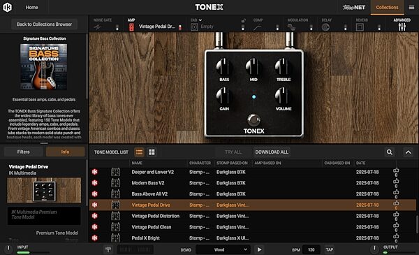The height and width of the screenshot is (255, 419).
Task: Switch to the Filters tab
Action: pyautogui.click(x=24, y=152)
